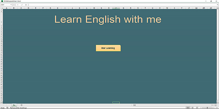
Task: Click previous sheet navigation arrow
Action: pos(3,105)
